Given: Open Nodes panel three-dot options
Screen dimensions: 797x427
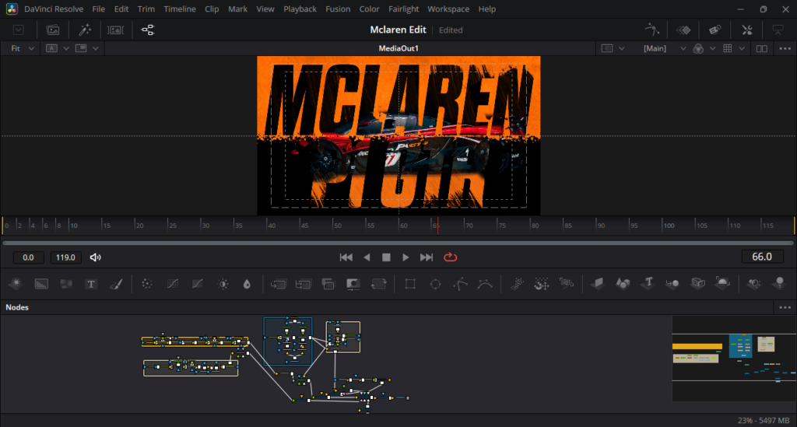Looking at the screenshot, I should click(x=785, y=307).
